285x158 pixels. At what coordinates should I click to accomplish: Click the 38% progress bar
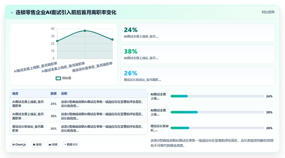(217, 112)
